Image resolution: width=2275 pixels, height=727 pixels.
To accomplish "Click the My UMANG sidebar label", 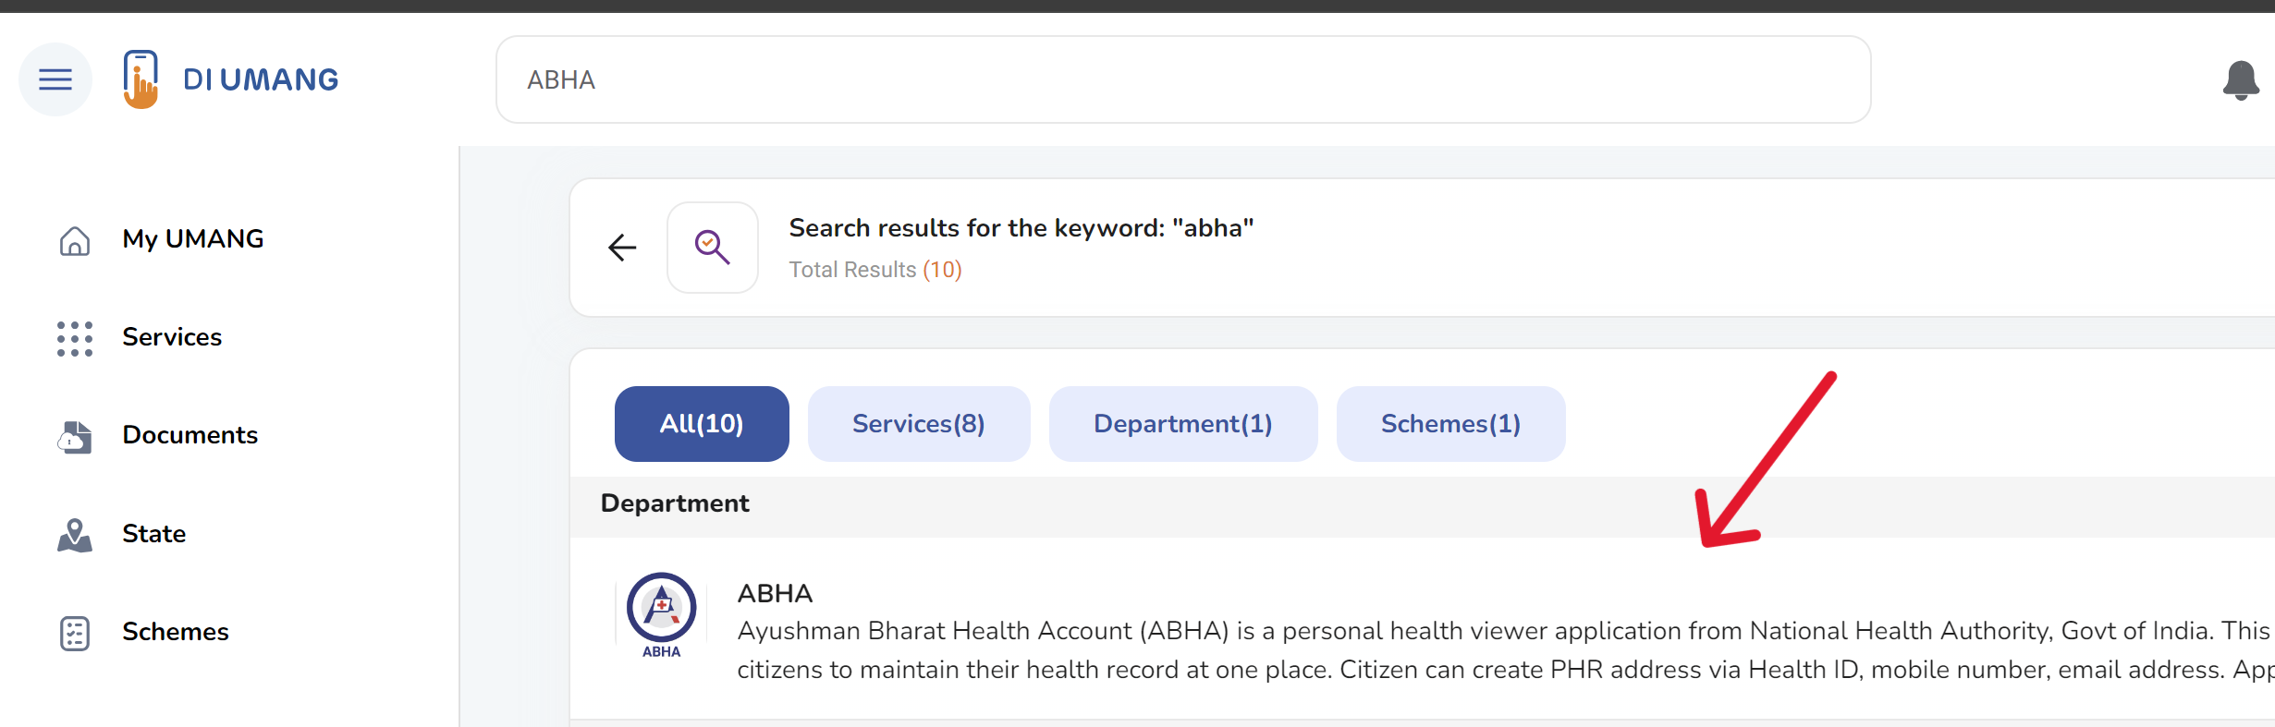I will [192, 238].
